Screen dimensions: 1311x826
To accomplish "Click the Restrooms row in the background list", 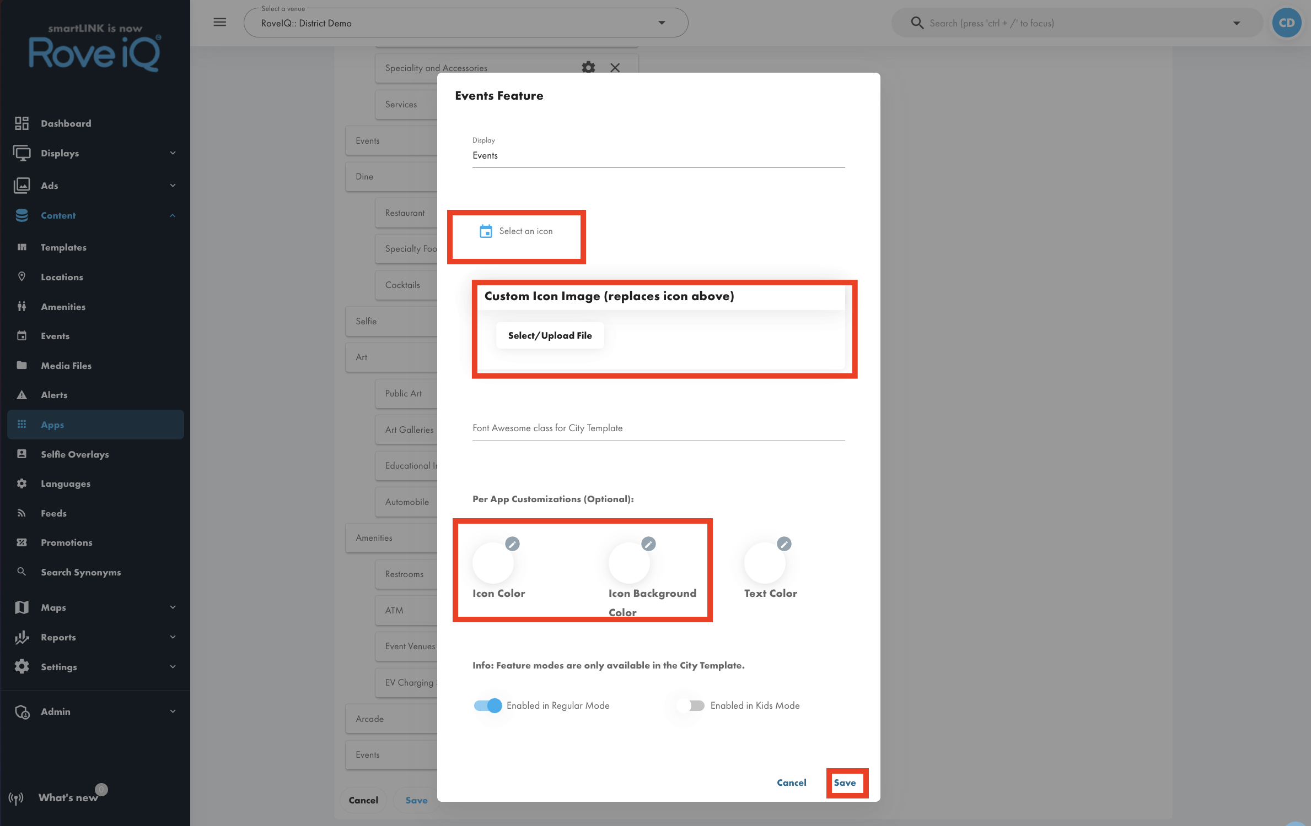I will tap(406, 574).
